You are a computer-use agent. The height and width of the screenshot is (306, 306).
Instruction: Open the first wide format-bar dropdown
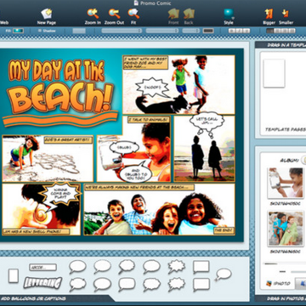point(122,31)
